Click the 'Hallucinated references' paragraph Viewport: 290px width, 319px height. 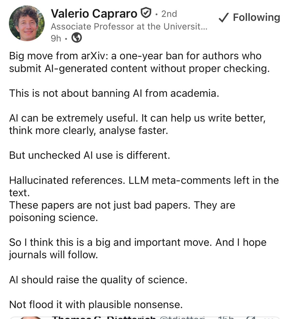[x=144, y=186]
